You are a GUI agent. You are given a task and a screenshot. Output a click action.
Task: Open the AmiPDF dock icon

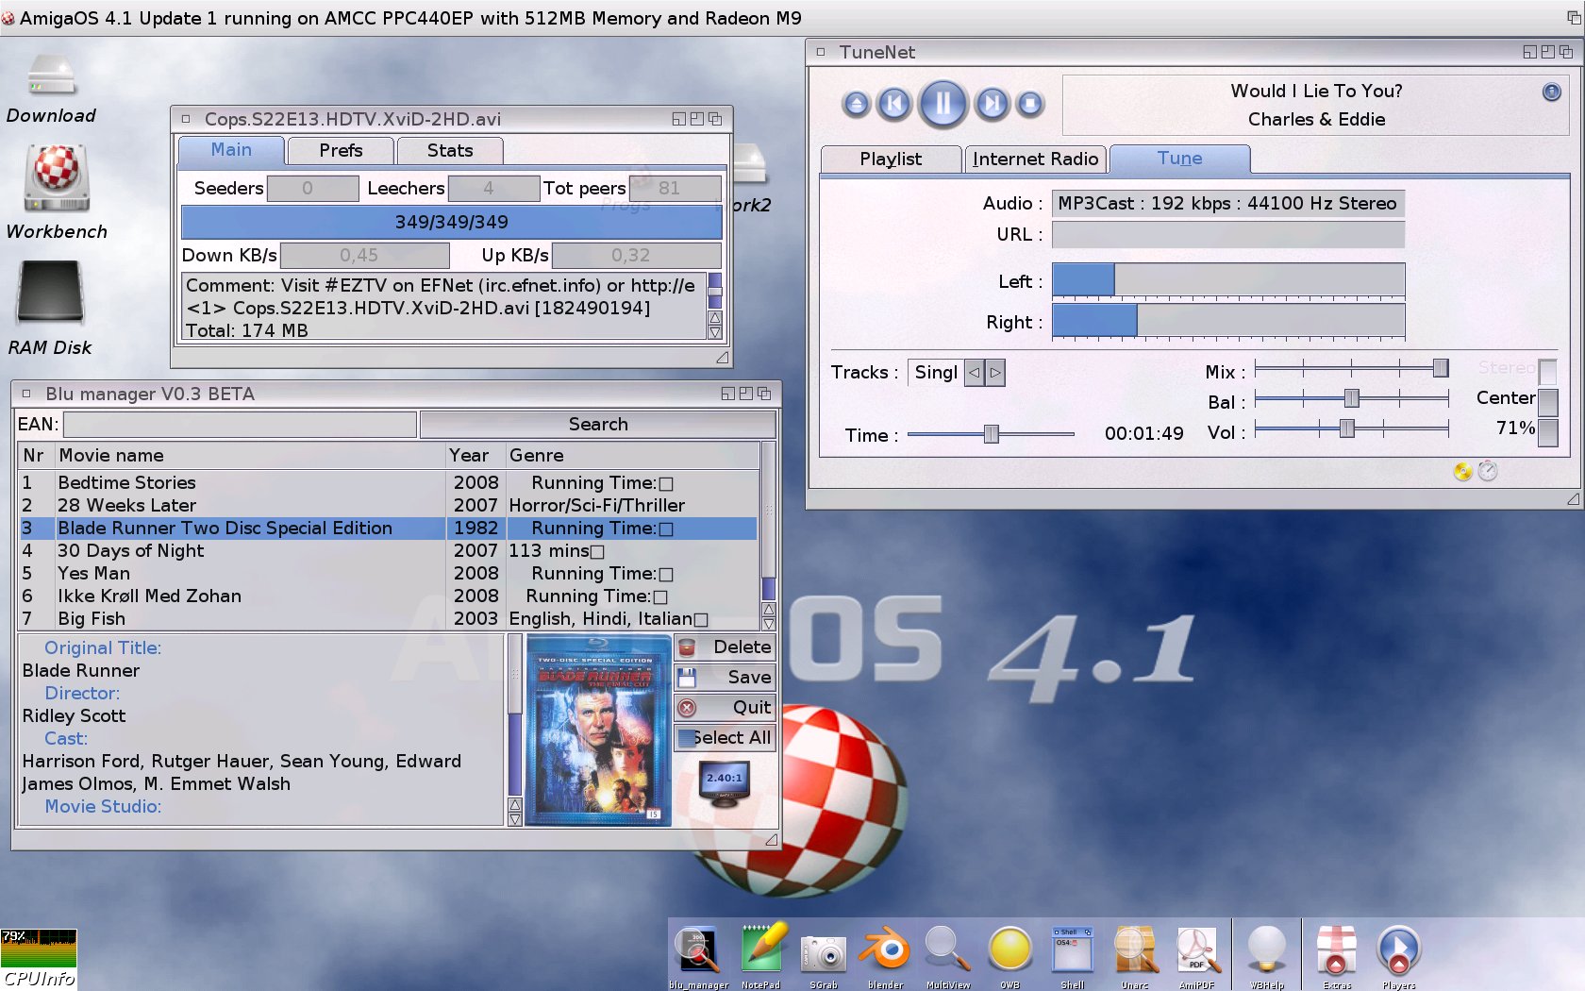coord(1196,951)
